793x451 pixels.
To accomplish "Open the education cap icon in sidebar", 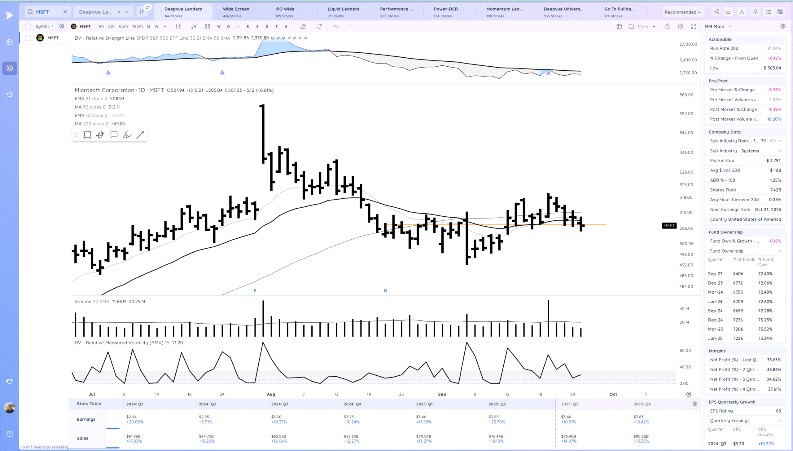I will (10, 381).
